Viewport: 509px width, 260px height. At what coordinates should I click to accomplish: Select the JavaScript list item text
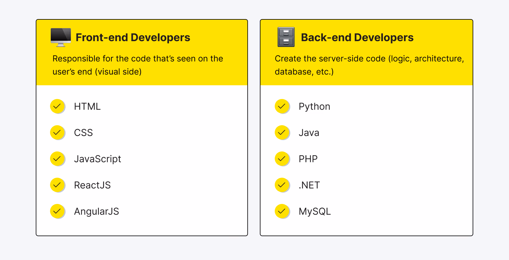pyautogui.click(x=98, y=159)
